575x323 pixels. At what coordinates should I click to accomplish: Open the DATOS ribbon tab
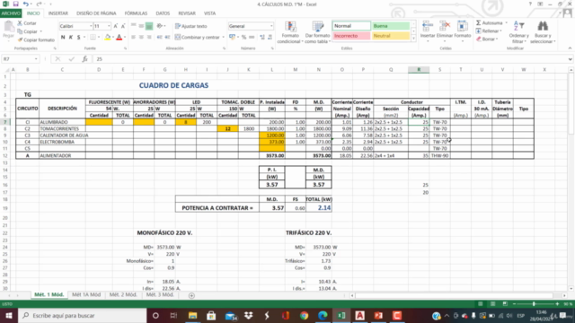coord(163,13)
